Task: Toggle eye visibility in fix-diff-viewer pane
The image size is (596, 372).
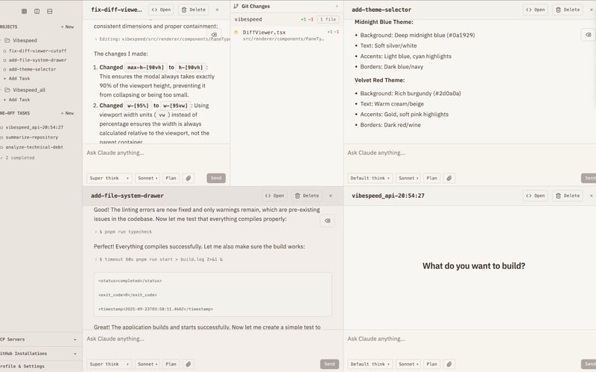Action: pos(214,34)
